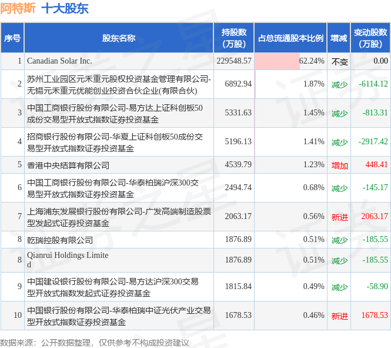The image size is (391, 348).
Task: Select Qianrui Holdings Limited shareholder name
Action: (x=68, y=260)
